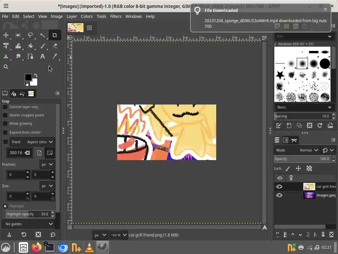Viewport: 338px width, 254px height.
Task: Open VLC media player from taskbar
Action: 89,247
